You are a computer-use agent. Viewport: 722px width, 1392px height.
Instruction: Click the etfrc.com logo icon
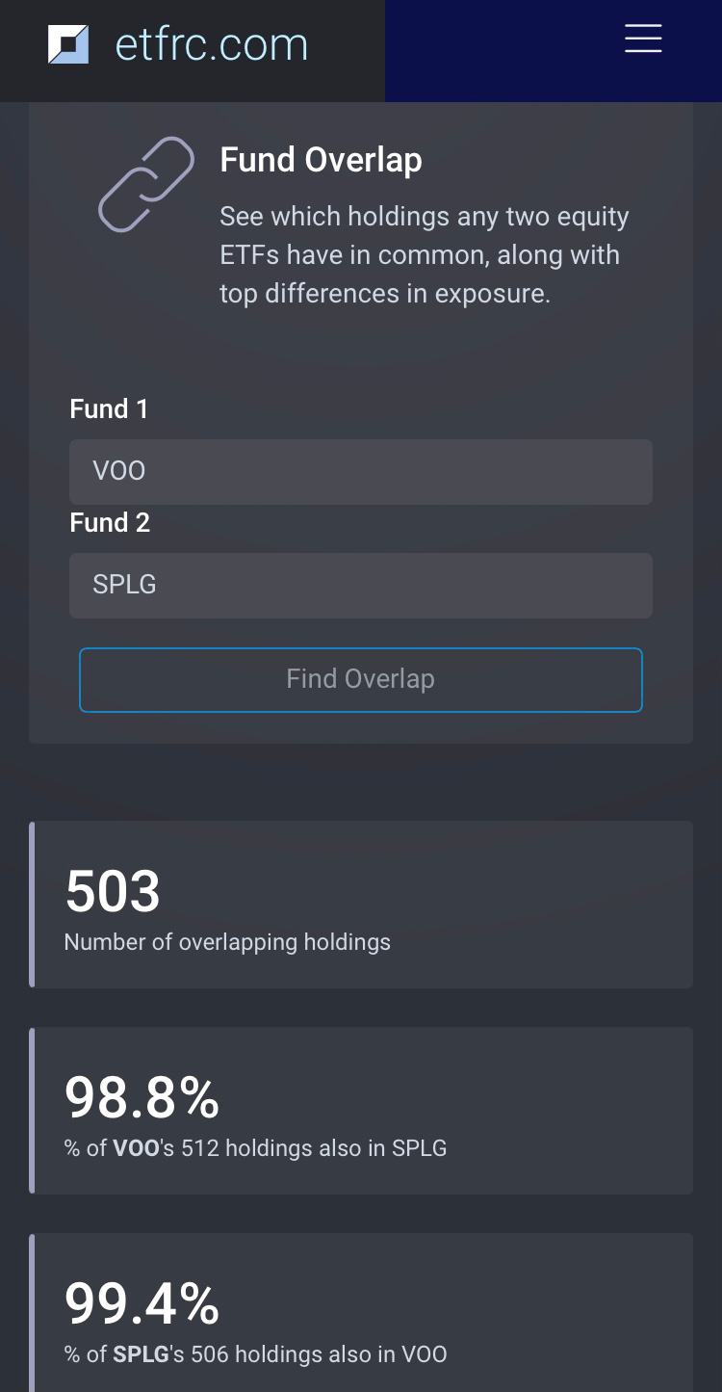[x=68, y=42]
